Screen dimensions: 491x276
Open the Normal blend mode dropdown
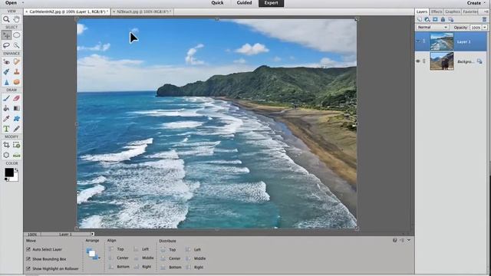tap(433, 28)
